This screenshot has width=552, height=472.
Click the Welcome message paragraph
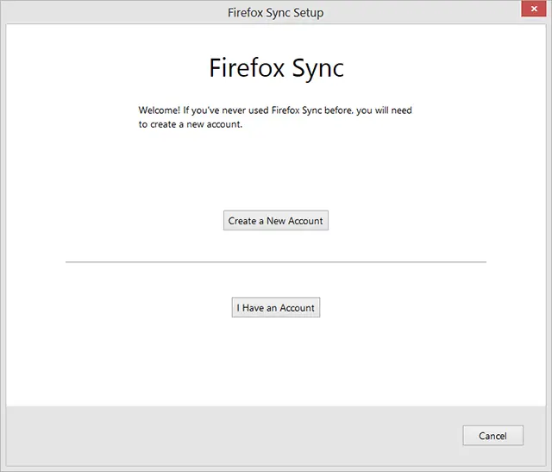click(x=275, y=117)
